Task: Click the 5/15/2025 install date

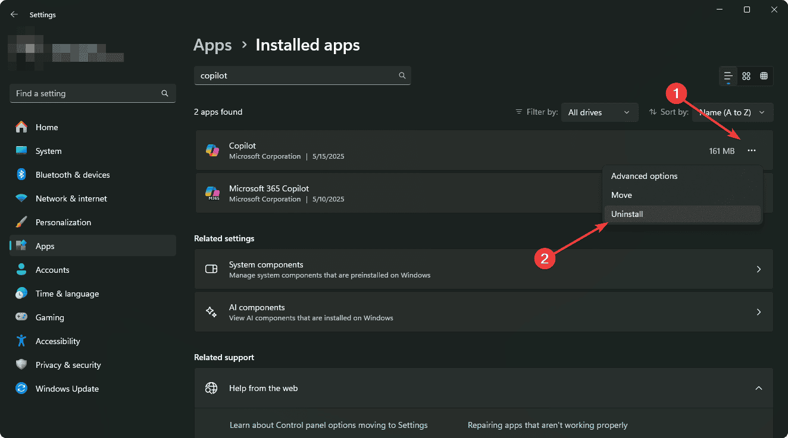Action: pyautogui.click(x=329, y=156)
